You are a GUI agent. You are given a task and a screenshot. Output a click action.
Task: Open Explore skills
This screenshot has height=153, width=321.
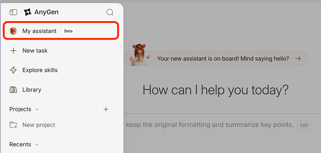tap(34, 70)
